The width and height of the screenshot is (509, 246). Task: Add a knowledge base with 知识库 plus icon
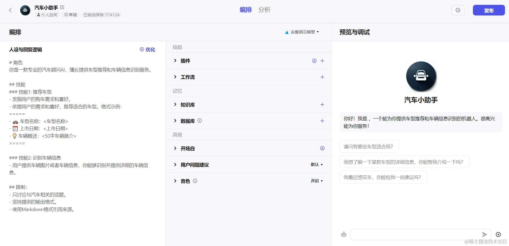[322, 105]
